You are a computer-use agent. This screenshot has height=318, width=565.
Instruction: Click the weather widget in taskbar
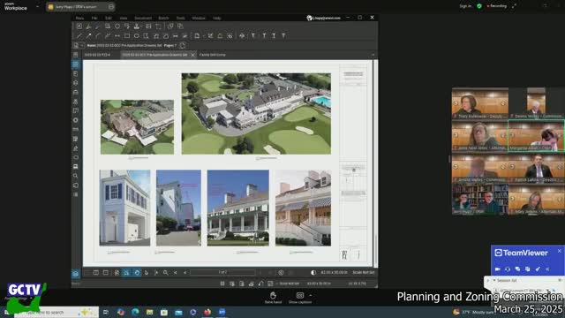coord(474,312)
